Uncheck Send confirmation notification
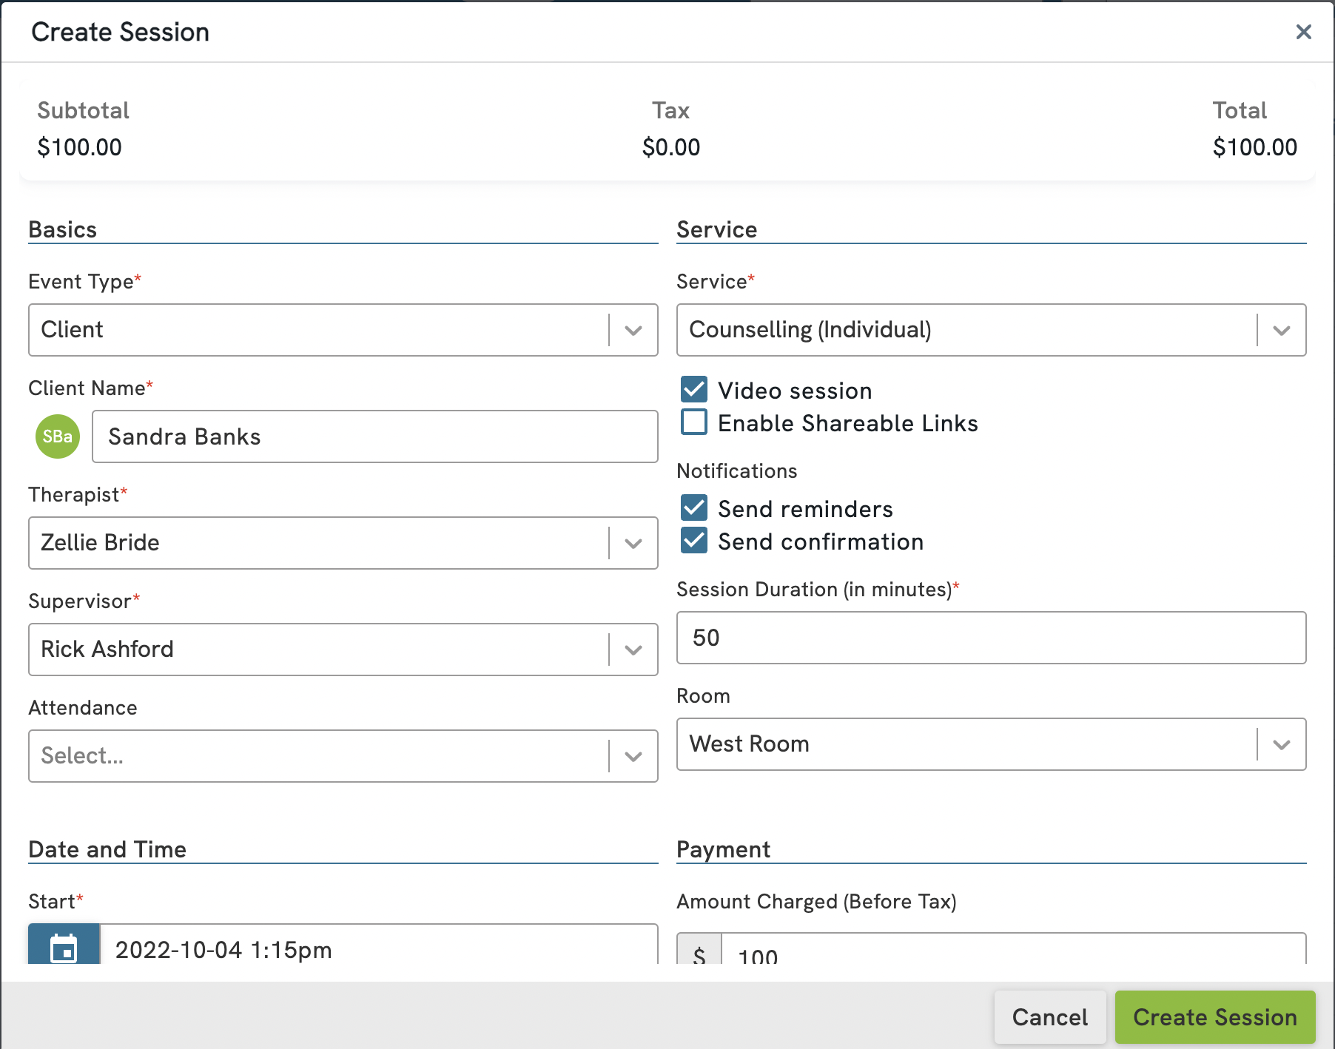This screenshot has height=1049, width=1335. [694, 541]
